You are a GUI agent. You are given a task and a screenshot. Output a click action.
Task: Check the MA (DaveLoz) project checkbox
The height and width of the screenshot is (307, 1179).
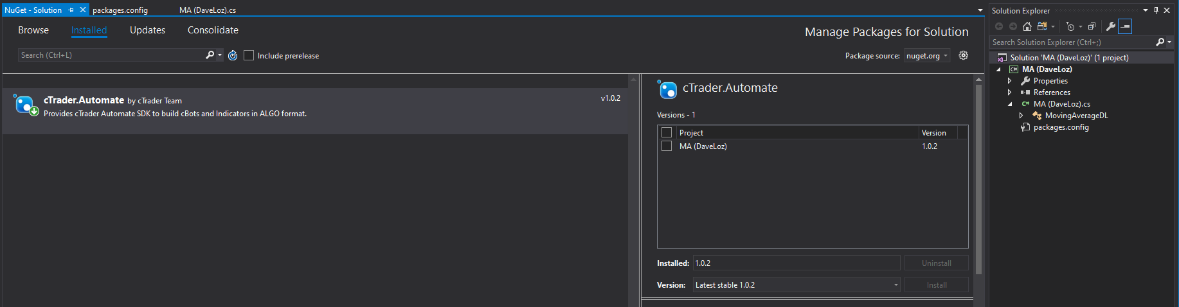click(667, 146)
